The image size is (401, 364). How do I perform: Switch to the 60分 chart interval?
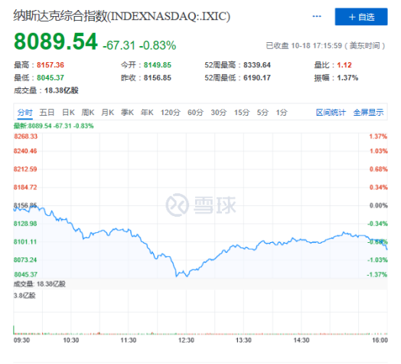pyautogui.click(x=195, y=113)
